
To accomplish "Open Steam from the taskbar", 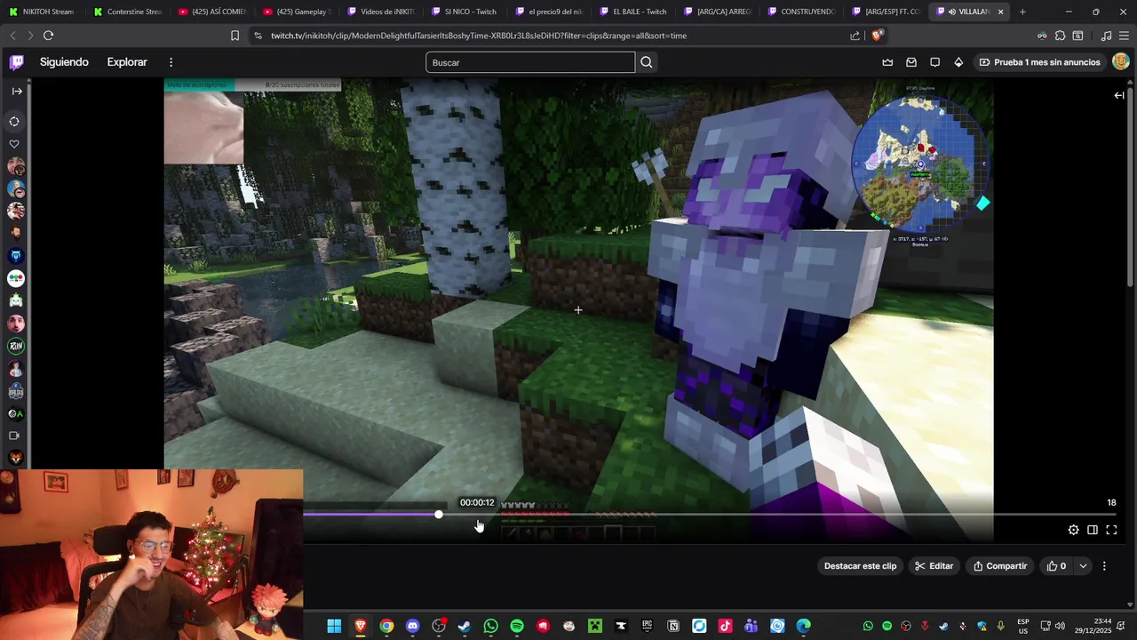I will pos(464,626).
